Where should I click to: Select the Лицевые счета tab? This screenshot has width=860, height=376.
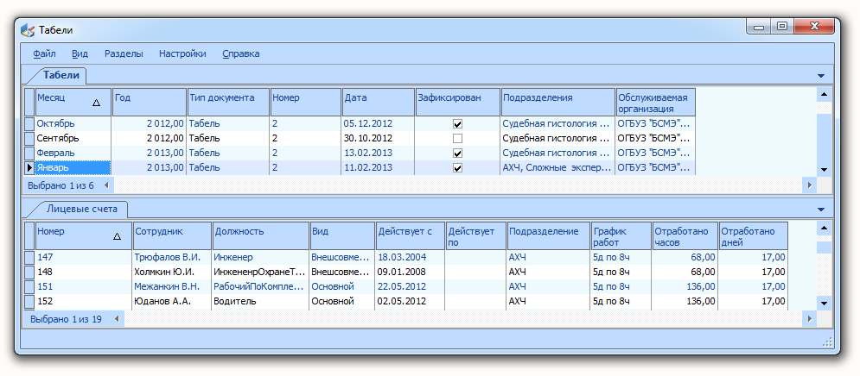tap(82, 209)
